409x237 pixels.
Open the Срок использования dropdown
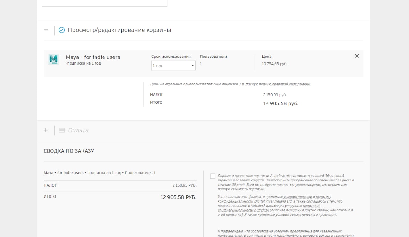(x=173, y=65)
